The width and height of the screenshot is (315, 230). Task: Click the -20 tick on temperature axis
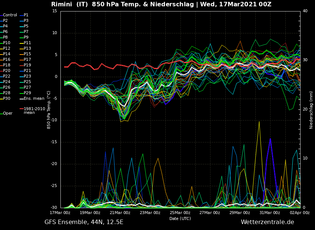[54, 164]
